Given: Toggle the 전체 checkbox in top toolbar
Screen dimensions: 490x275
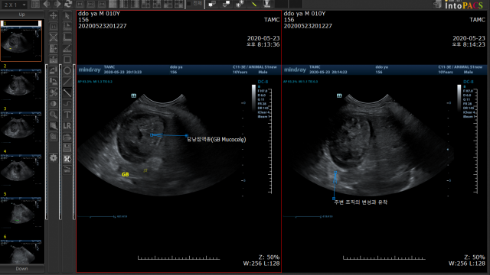Looking at the screenshot, I should click(x=188, y=4).
